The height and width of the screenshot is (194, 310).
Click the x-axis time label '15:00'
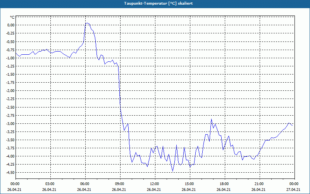(x=189, y=184)
